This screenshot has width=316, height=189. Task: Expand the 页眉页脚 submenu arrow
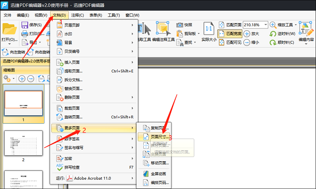132,25
